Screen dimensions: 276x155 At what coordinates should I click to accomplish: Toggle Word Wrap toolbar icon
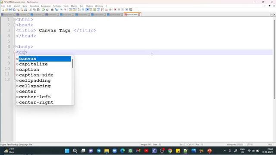pos(79,9)
